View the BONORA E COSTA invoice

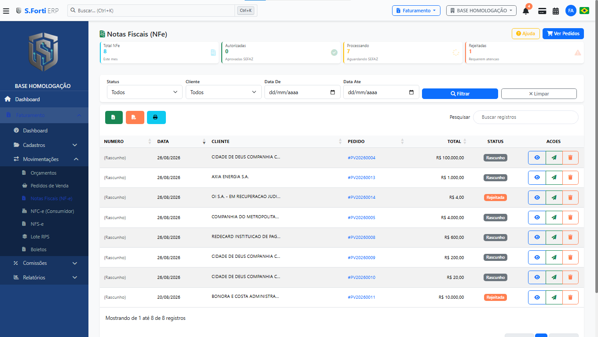(537, 297)
